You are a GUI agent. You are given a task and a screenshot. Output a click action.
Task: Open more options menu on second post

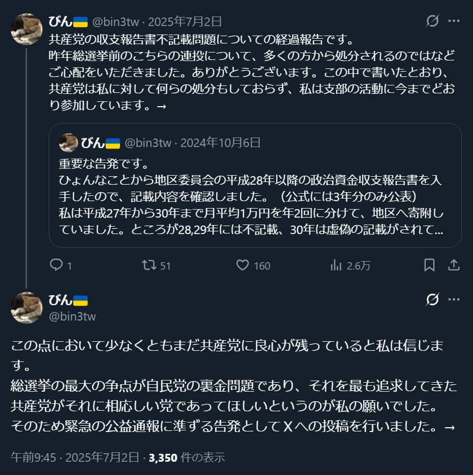(x=454, y=300)
